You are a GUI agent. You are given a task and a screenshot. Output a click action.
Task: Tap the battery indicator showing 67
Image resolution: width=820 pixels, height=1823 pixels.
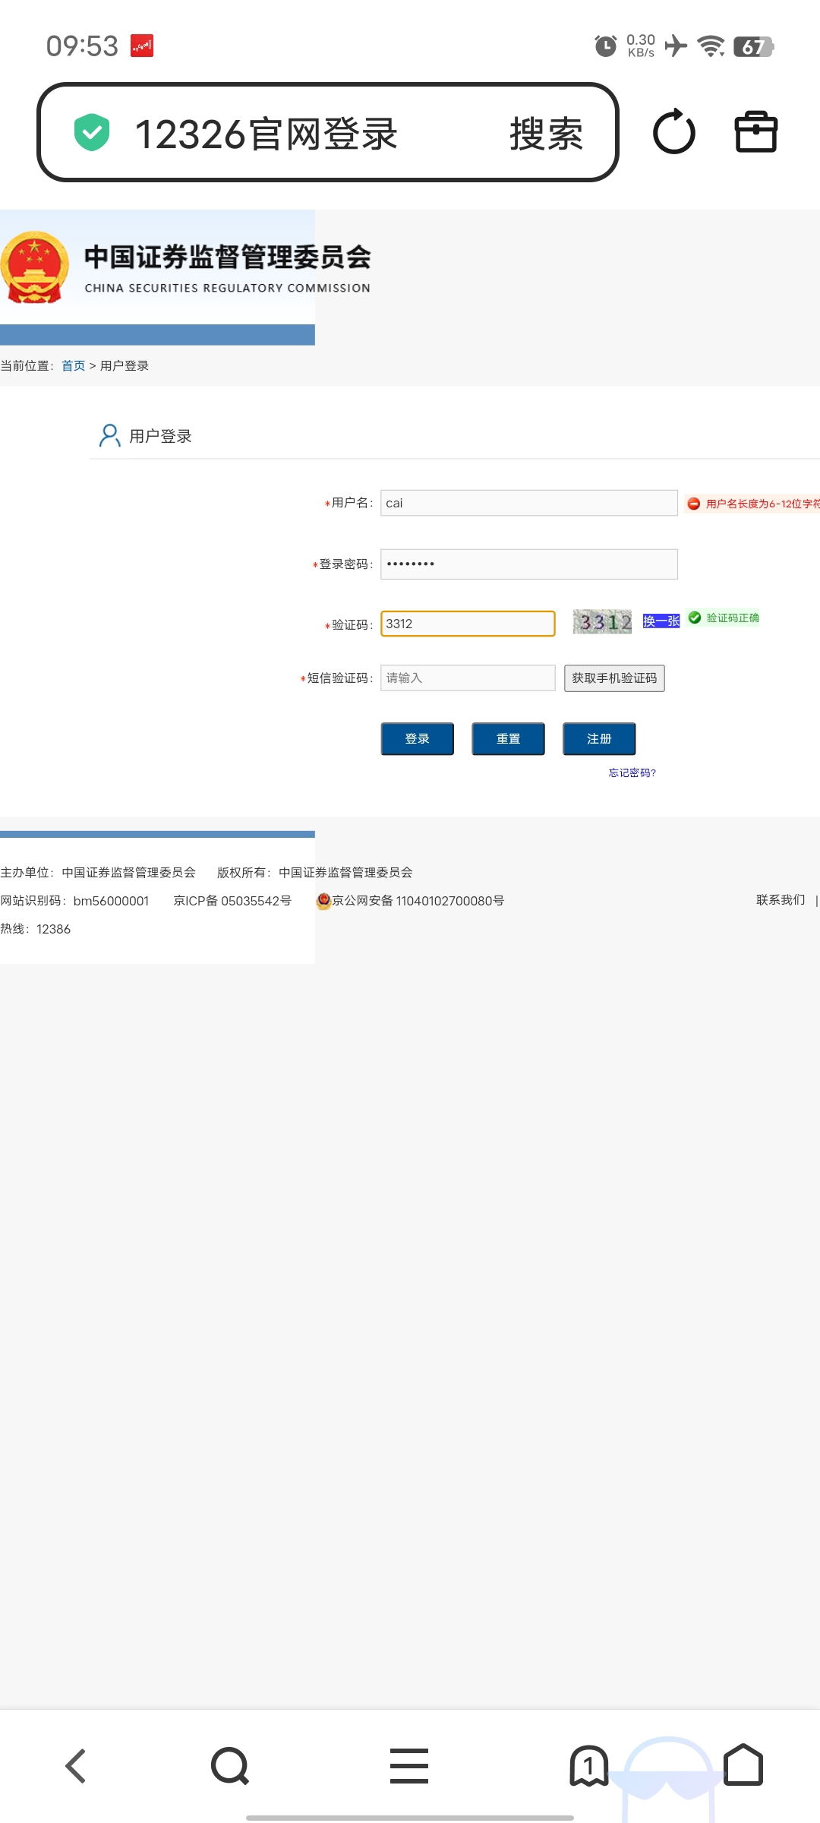[754, 47]
